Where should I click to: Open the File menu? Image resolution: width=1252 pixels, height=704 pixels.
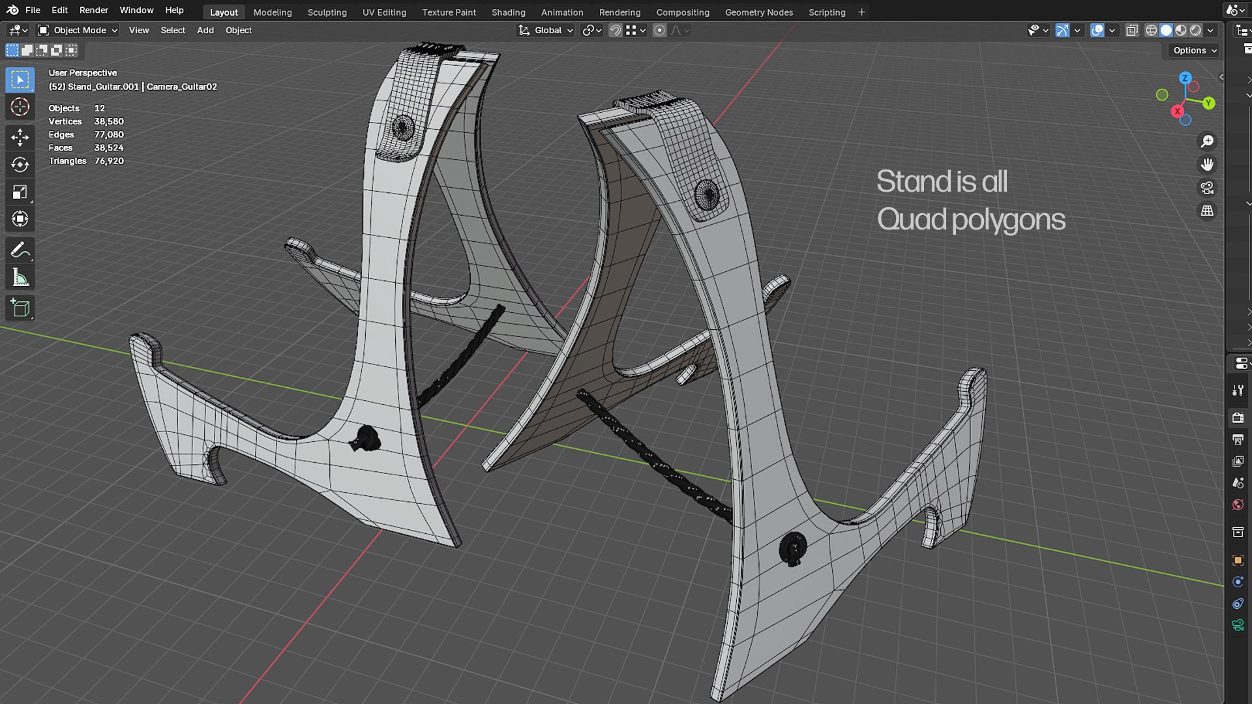33,10
